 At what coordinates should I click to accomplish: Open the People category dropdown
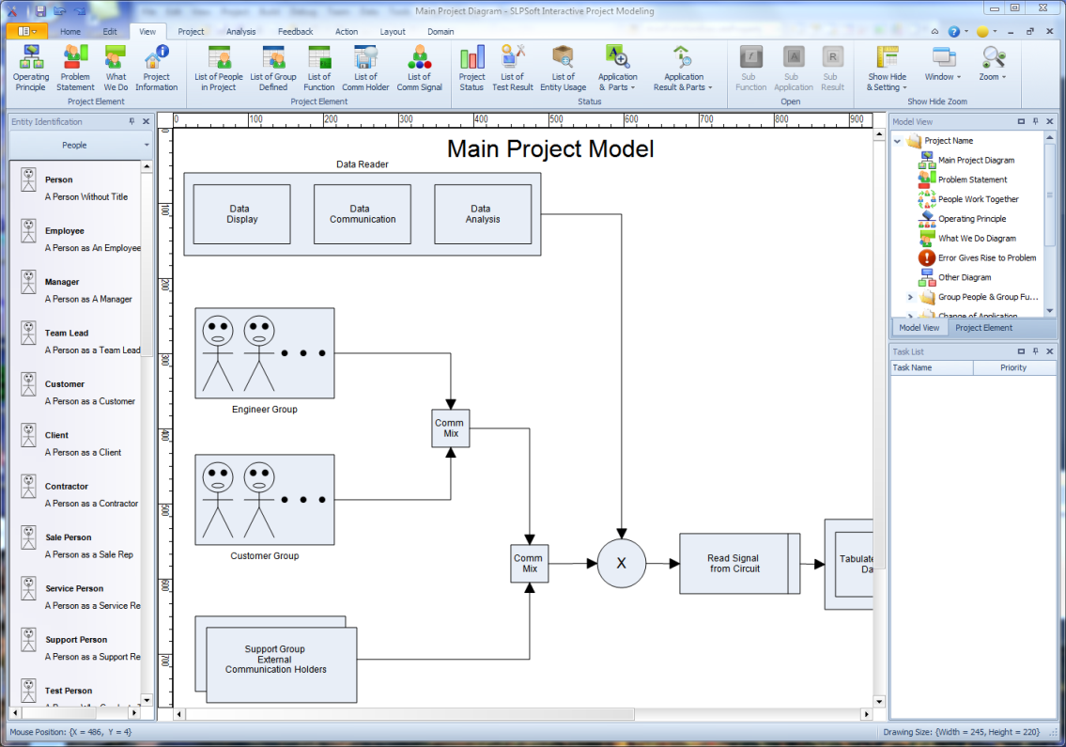click(80, 145)
